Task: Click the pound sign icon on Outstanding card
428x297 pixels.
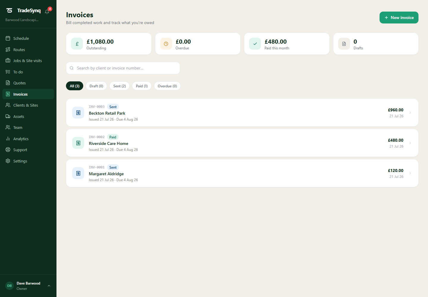Action: [x=77, y=44]
